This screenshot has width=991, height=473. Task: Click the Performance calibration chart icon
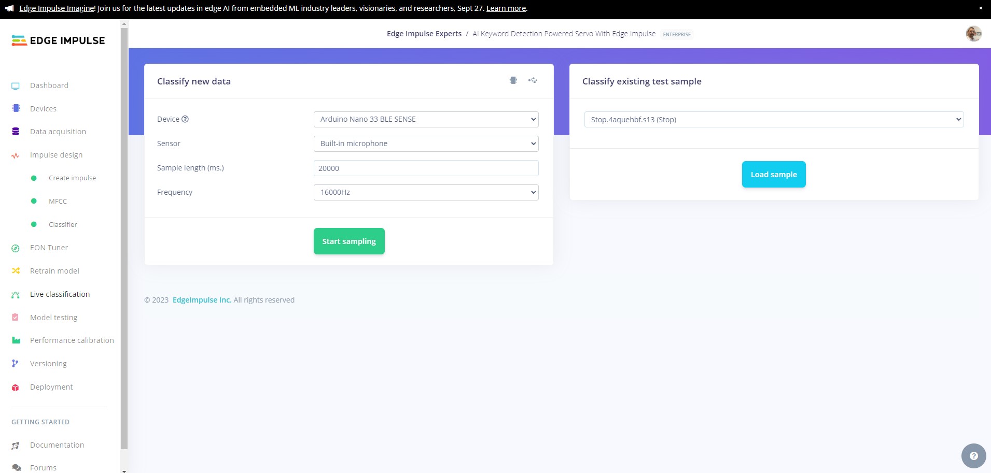[x=16, y=340]
